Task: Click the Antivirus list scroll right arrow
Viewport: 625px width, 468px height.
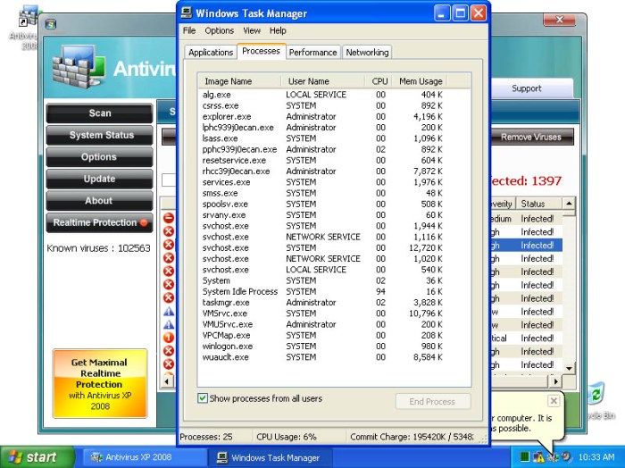Action: coord(556,381)
